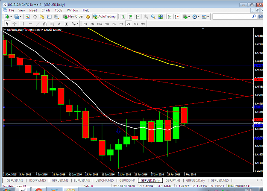Open the chart templates icon

204,17
